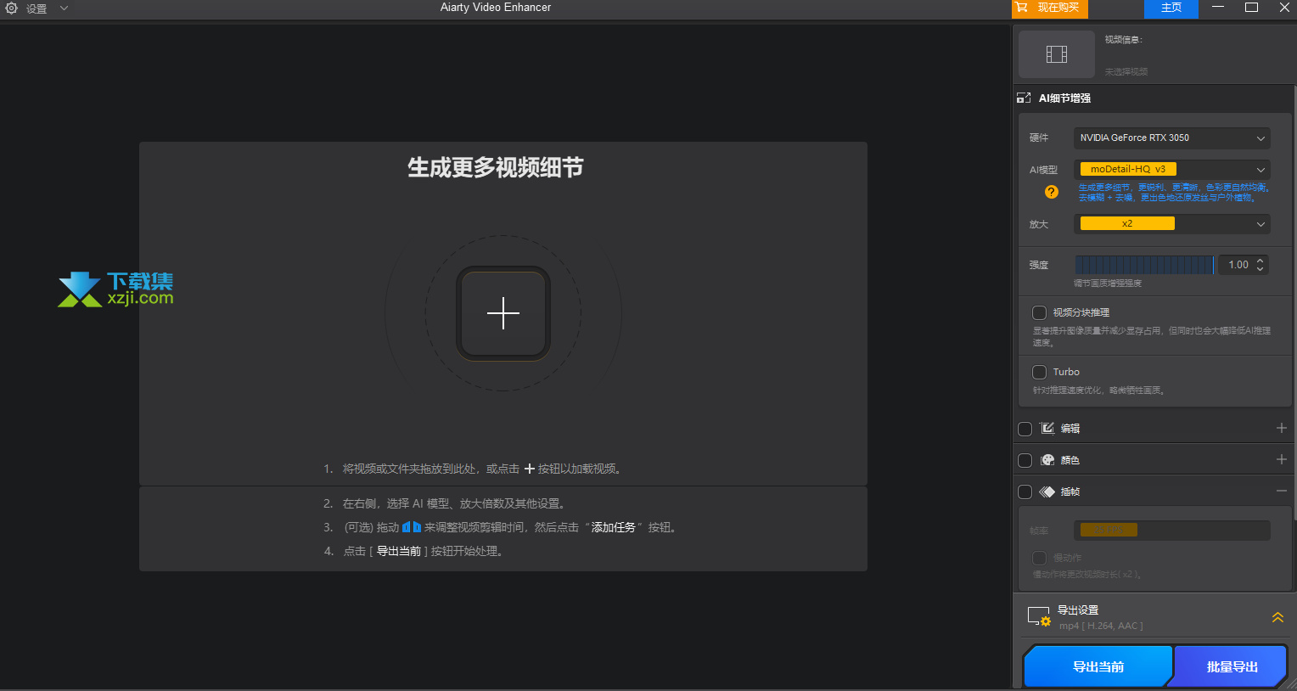1297x691 pixels.
Task: Click the 批量导出 batch export button
Action: click(x=1229, y=666)
